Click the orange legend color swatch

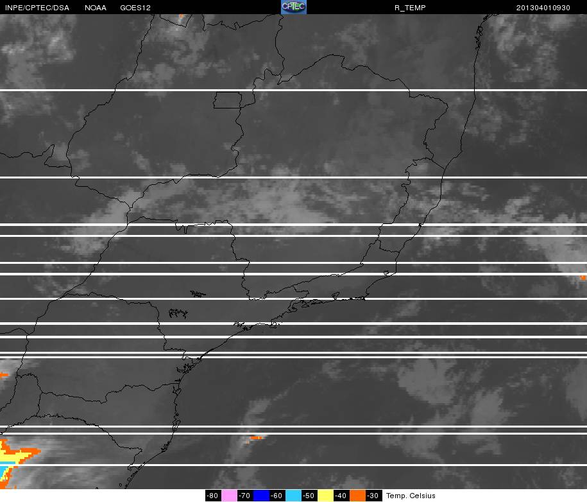pyautogui.click(x=357, y=496)
